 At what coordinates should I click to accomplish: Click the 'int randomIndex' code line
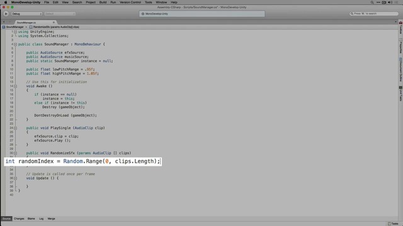point(82,161)
